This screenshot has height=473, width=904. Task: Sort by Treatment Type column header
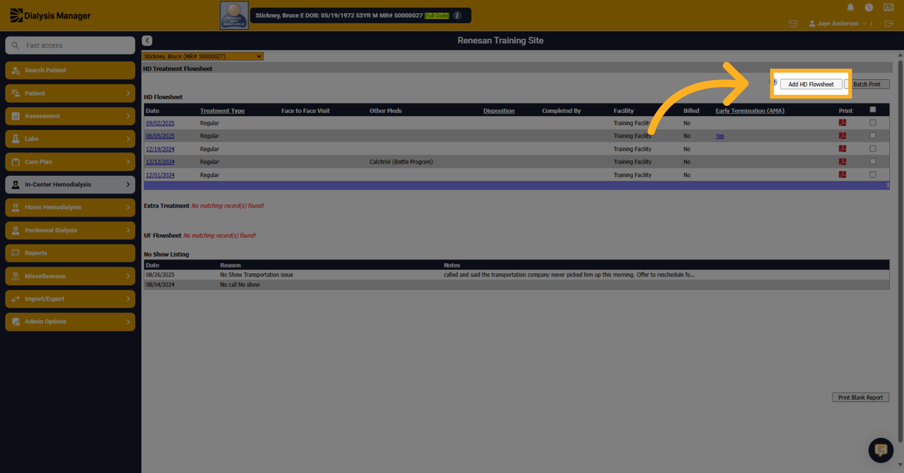coord(222,111)
